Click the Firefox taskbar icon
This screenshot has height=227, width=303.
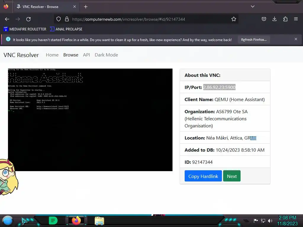(x=76, y=220)
